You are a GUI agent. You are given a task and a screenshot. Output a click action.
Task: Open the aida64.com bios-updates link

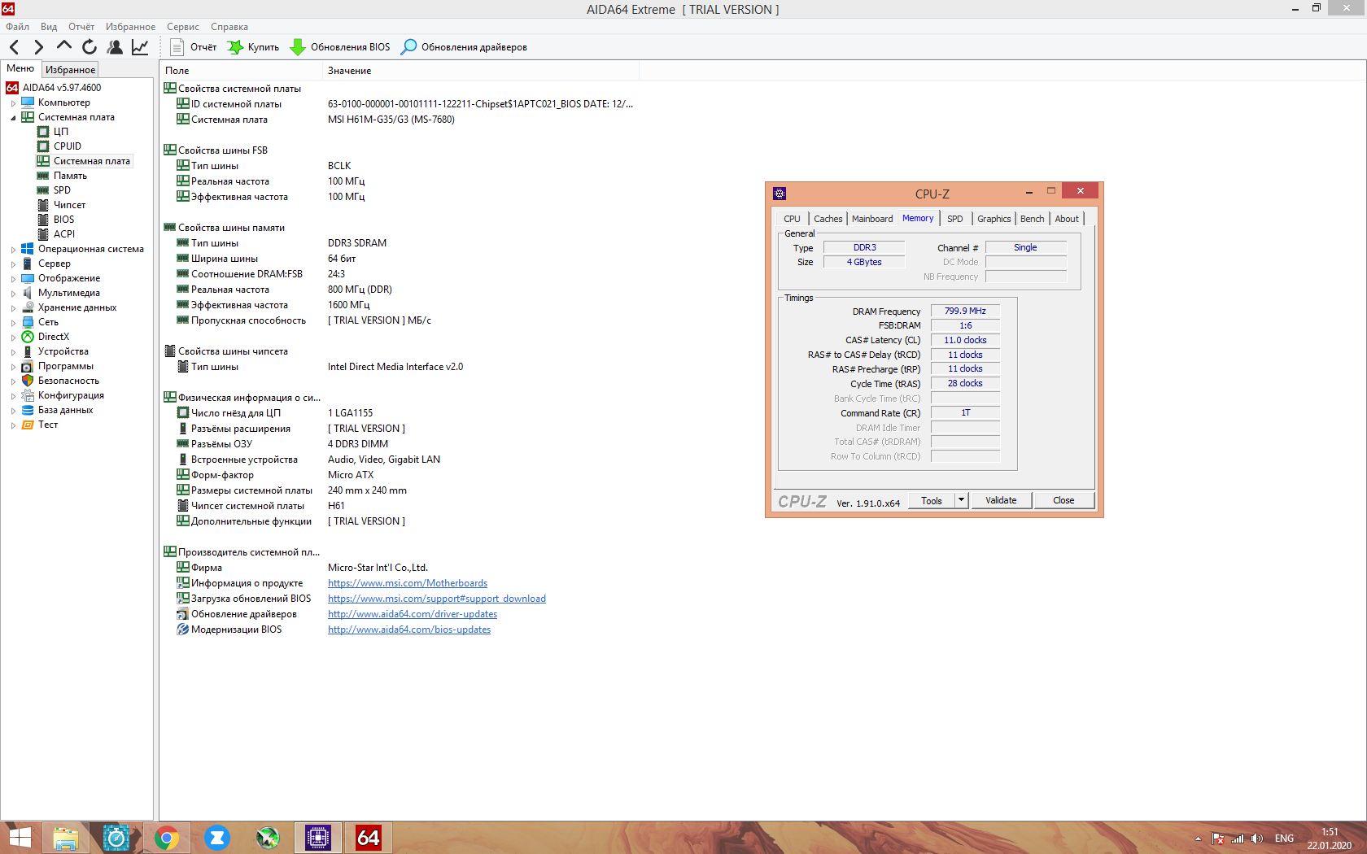point(409,630)
